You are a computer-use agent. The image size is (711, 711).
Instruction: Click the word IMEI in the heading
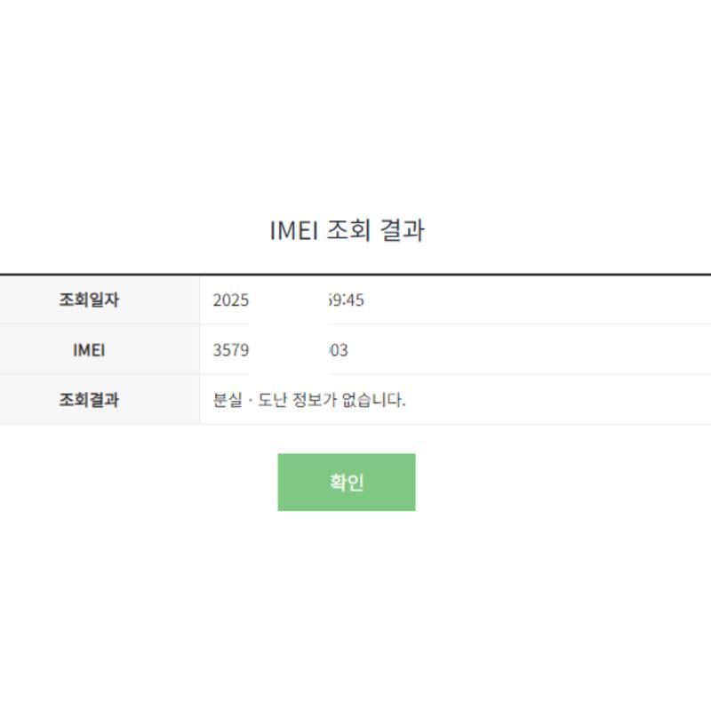(294, 231)
